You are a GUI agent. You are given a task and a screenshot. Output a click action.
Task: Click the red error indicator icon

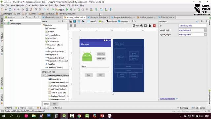click(154, 26)
